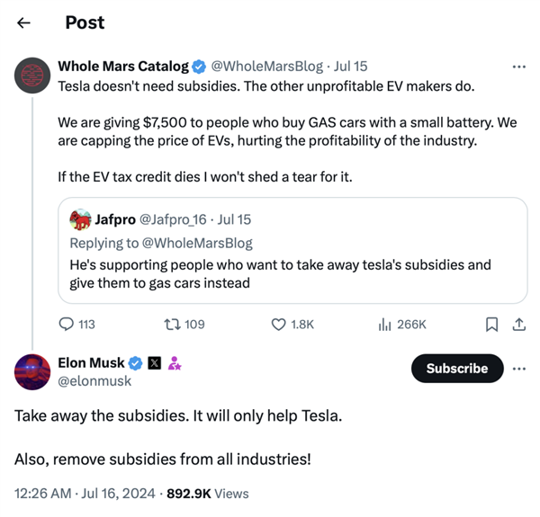Click the @WholeMarsBlog handle link
540x517 pixels.
pyautogui.click(x=266, y=67)
